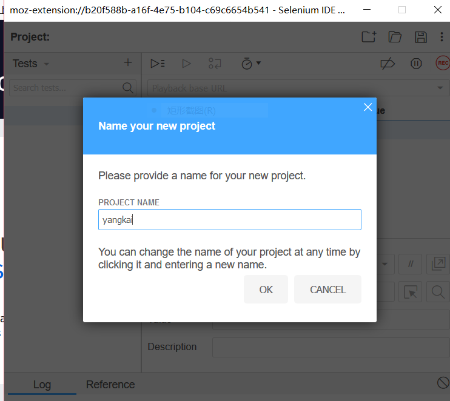
Task: Toggle the enable/disable command slash button
Action: (411, 264)
